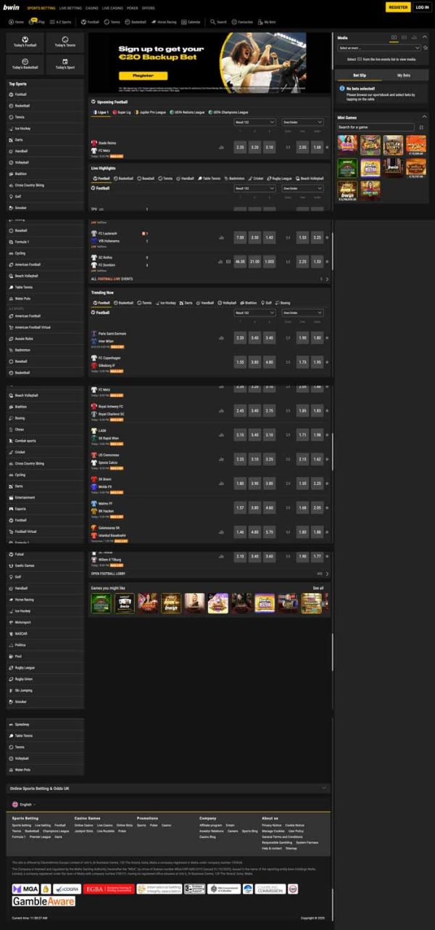Open Favourites star in top navigation
Image resolution: width=435 pixels, height=930 pixels.
[x=234, y=23]
